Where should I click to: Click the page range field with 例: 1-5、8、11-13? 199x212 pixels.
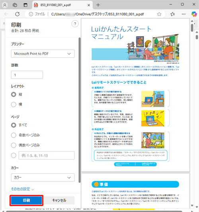pyautogui.click(x=47, y=156)
